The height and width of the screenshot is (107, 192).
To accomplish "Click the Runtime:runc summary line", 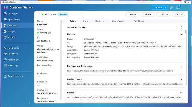I will 120,71.
